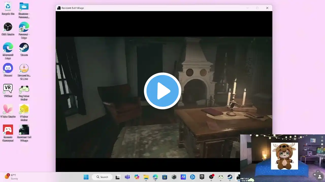Select the Resident Evil Village desktop shortcut
The image size is (325, 182).
tap(24, 133)
